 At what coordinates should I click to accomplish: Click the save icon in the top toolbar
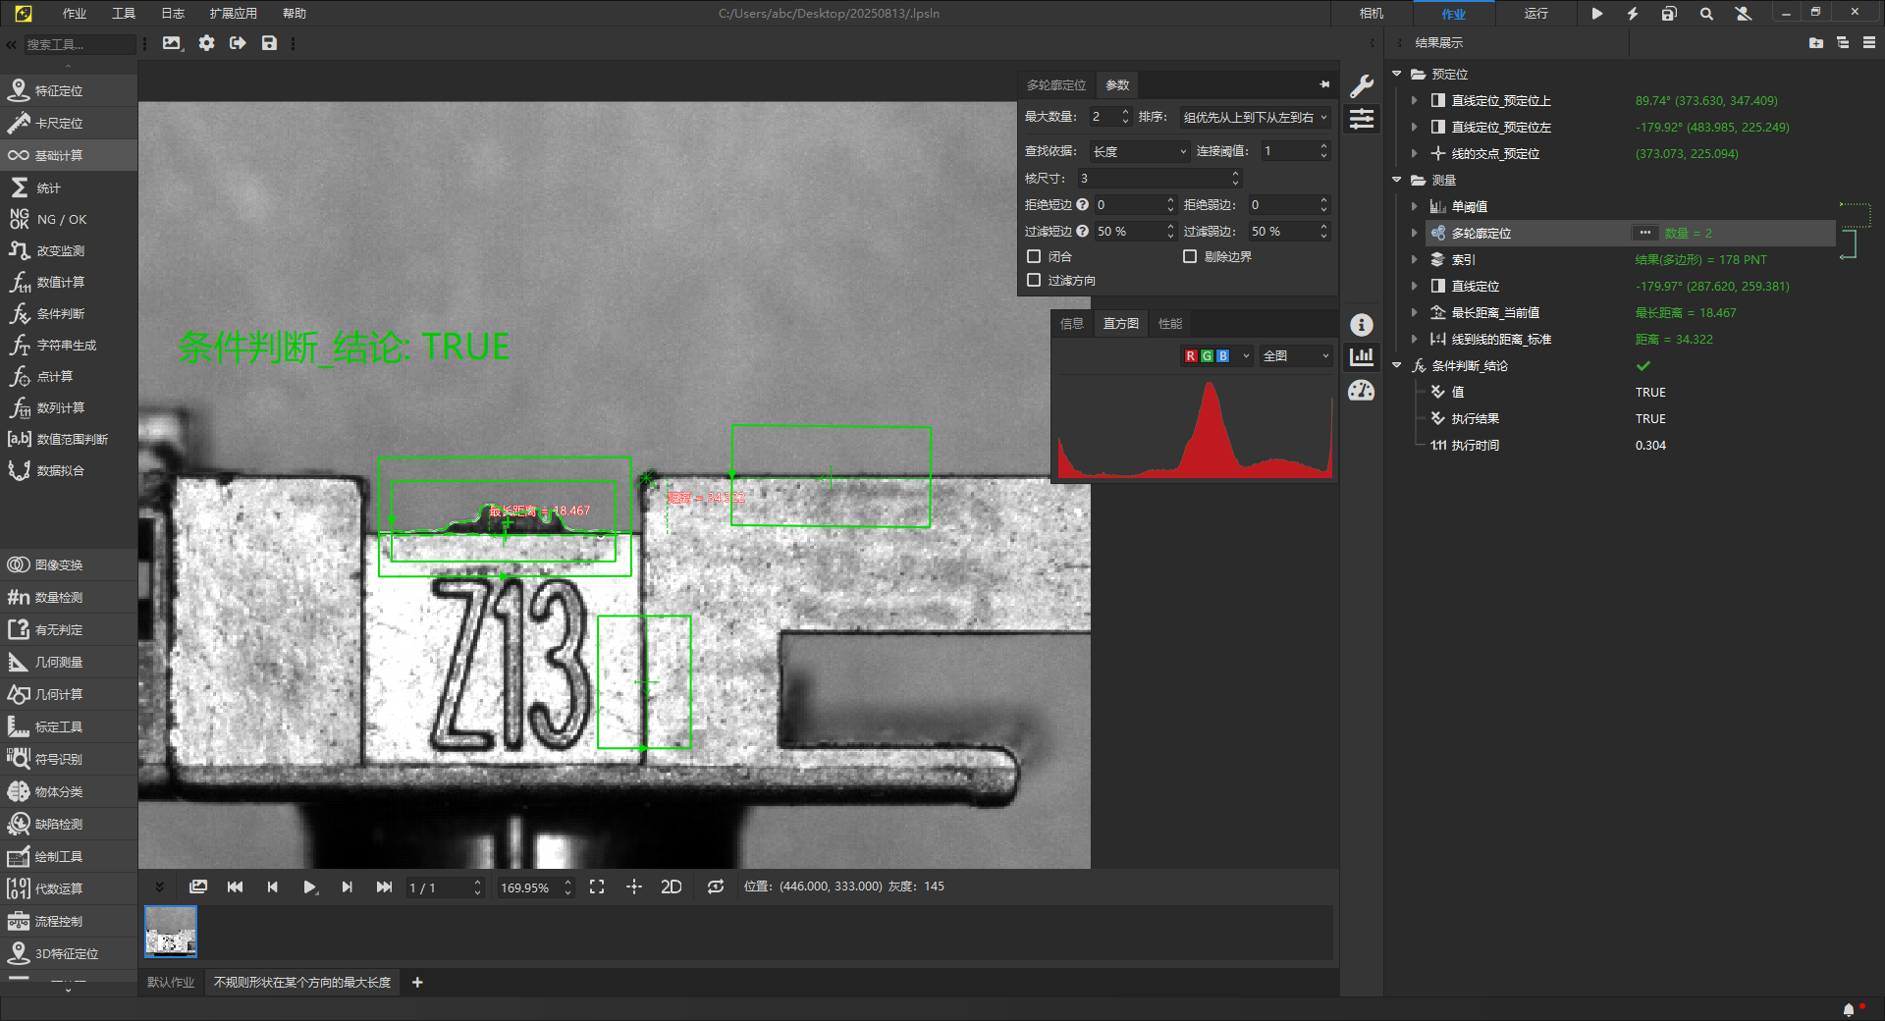(269, 43)
